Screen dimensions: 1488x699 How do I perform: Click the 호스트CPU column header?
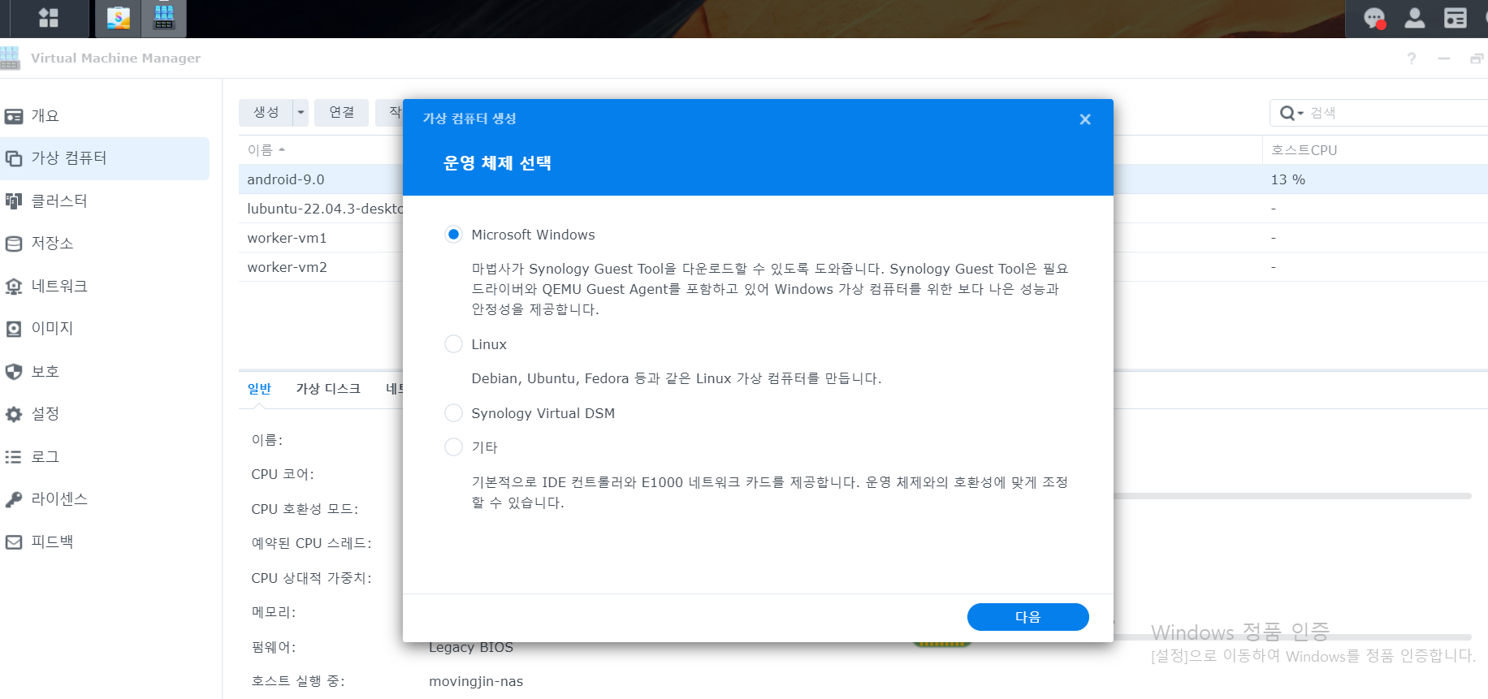[x=1304, y=150]
